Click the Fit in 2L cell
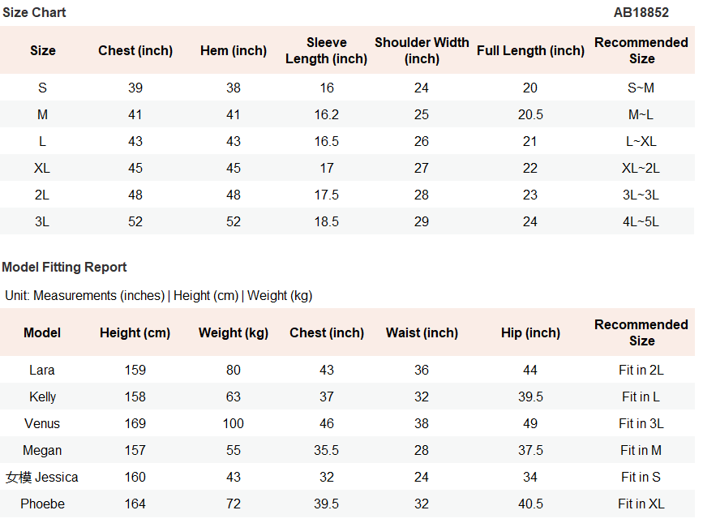Image resolution: width=703 pixels, height=523 pixels. [x=641, y=371]
